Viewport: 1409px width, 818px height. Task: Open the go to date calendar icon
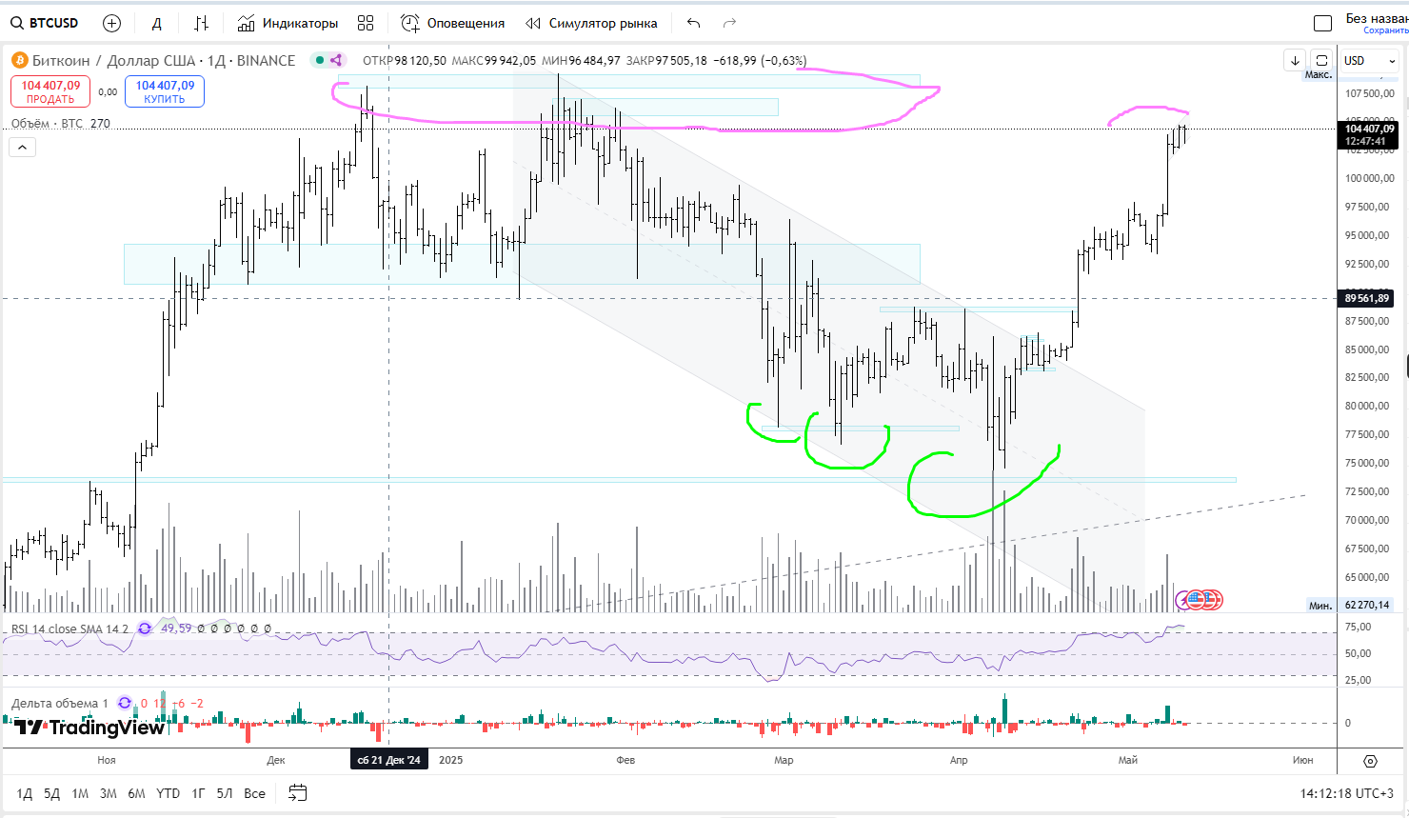[x=298, y=792]
